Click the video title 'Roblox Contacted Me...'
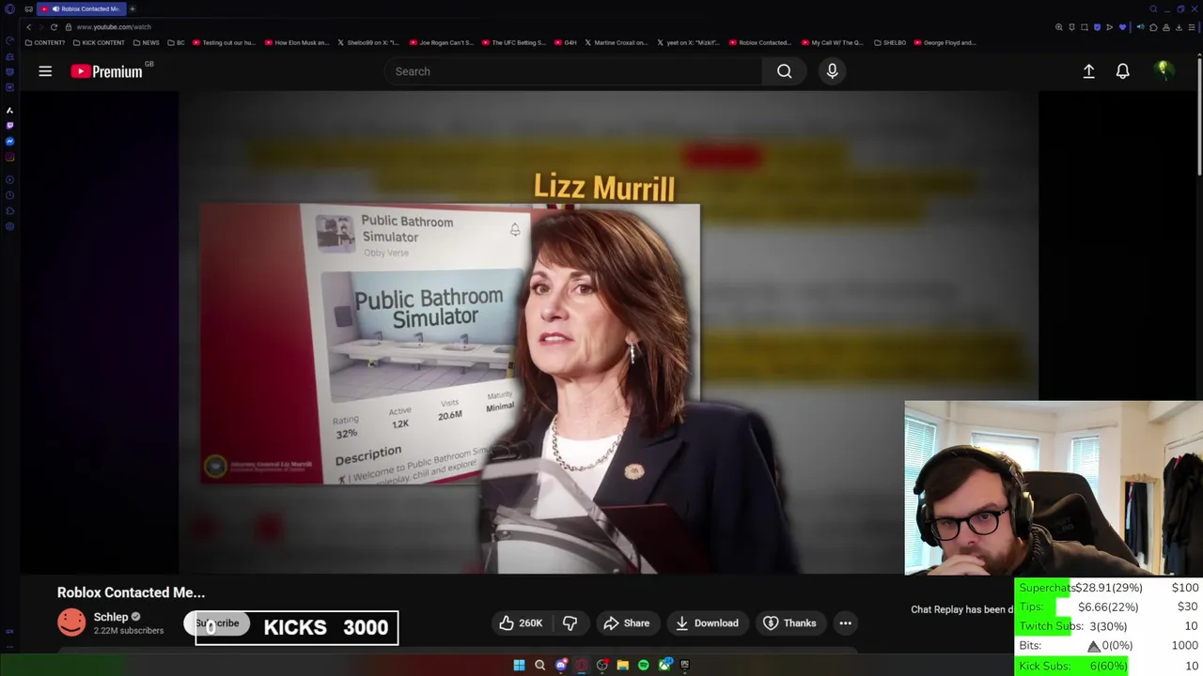This screenshot has width=1203, height=676. [131, 592]
